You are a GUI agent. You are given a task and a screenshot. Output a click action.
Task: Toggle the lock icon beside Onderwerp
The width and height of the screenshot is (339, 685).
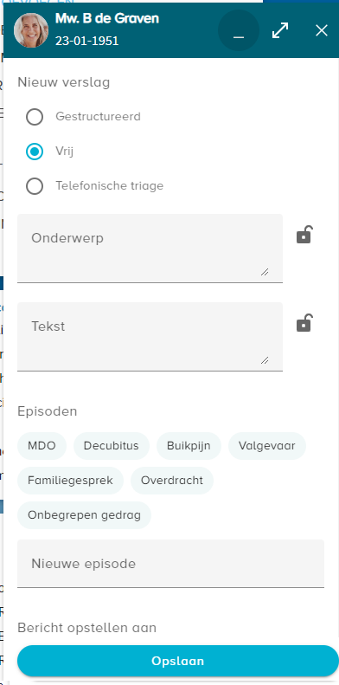[x=304, y=235]
